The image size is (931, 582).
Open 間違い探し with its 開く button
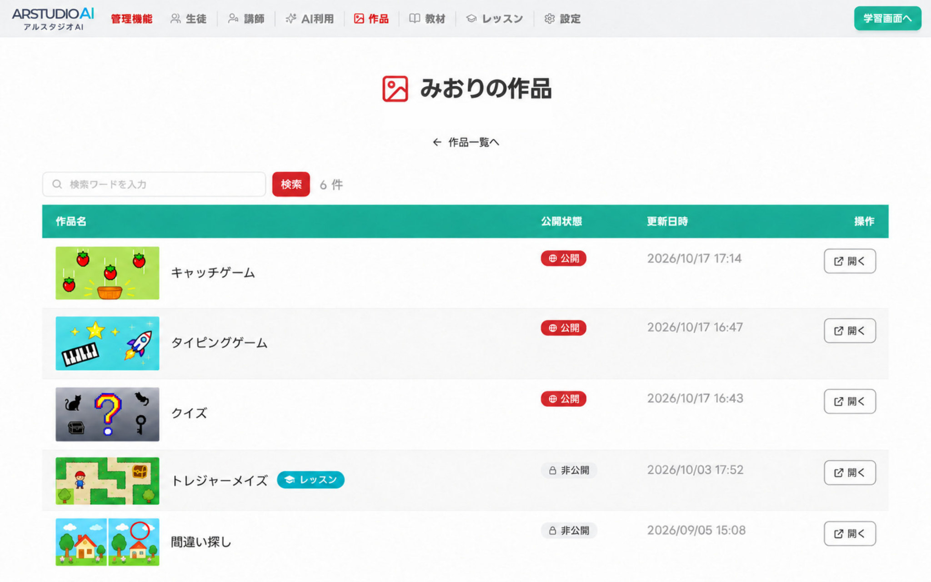850,533
